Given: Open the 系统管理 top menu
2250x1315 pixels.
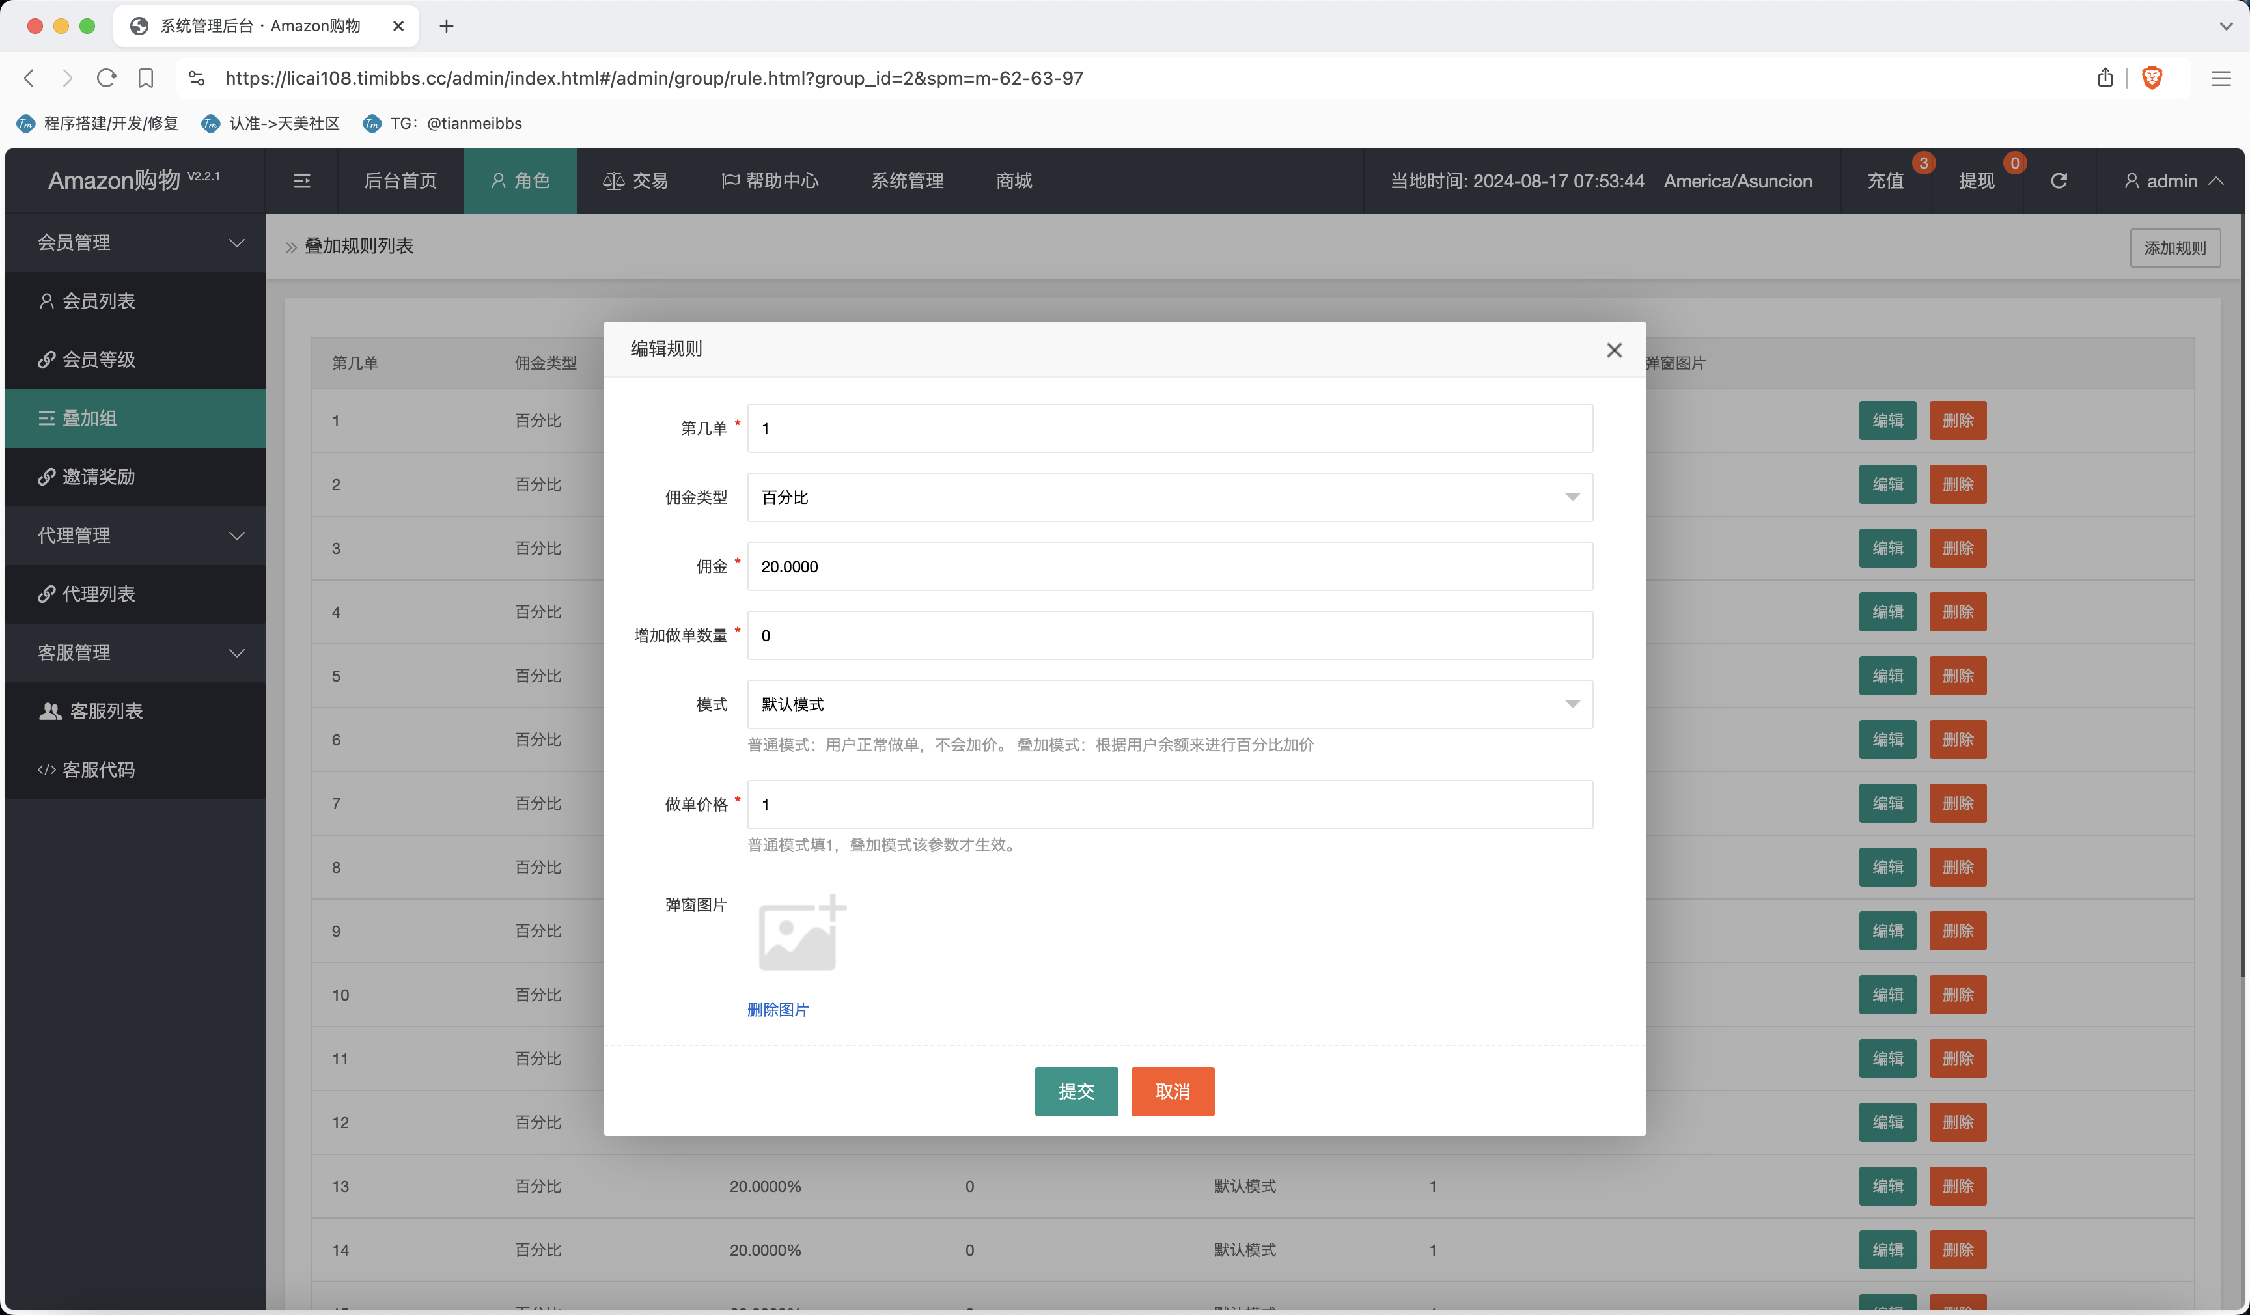Looking at the screenshot, I should point(907,181).
